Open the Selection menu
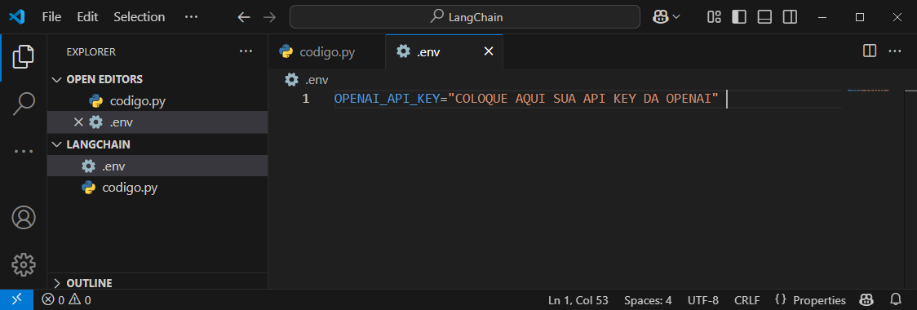The height and width of the screenshot is (310, 917). [140, 17]
